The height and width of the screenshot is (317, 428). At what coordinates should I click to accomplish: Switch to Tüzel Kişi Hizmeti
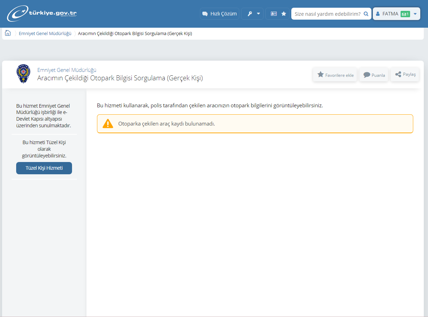click(x=44, y=168)
